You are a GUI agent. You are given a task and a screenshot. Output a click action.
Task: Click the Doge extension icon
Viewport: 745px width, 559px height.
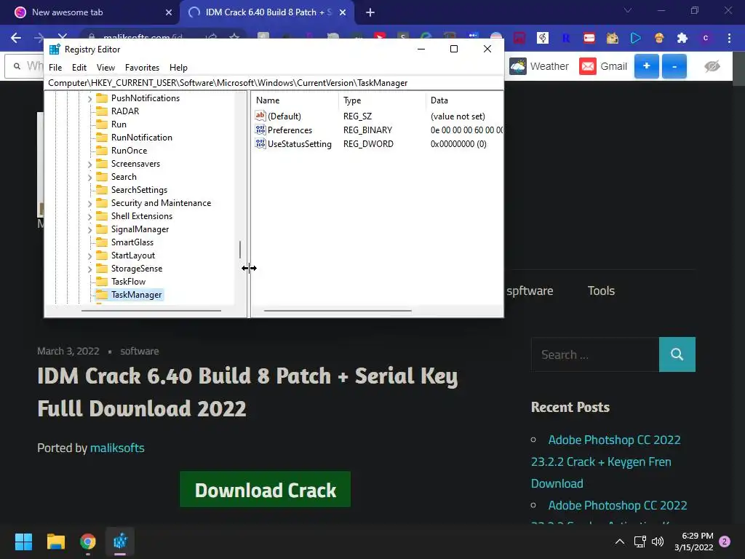pos(612,38)
